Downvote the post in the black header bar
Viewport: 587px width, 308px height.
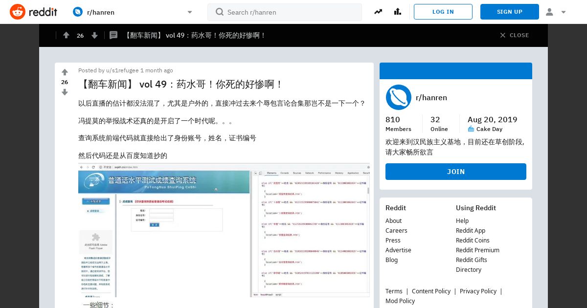point(95,35)
